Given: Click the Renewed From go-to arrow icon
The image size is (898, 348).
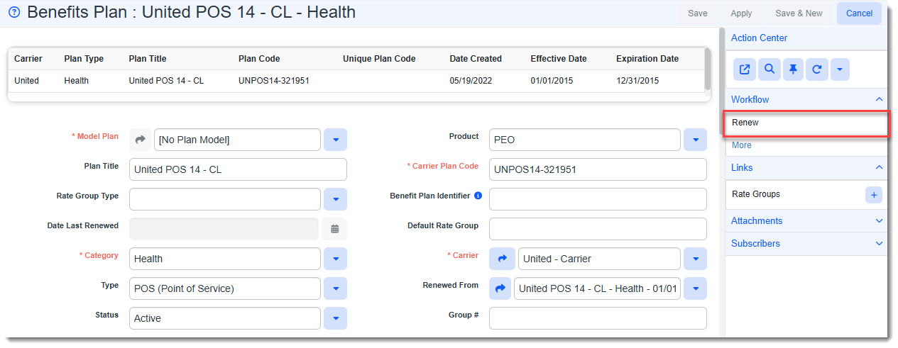Looking at the screenshot, I should pyautogui.click(x=501, y=288).
